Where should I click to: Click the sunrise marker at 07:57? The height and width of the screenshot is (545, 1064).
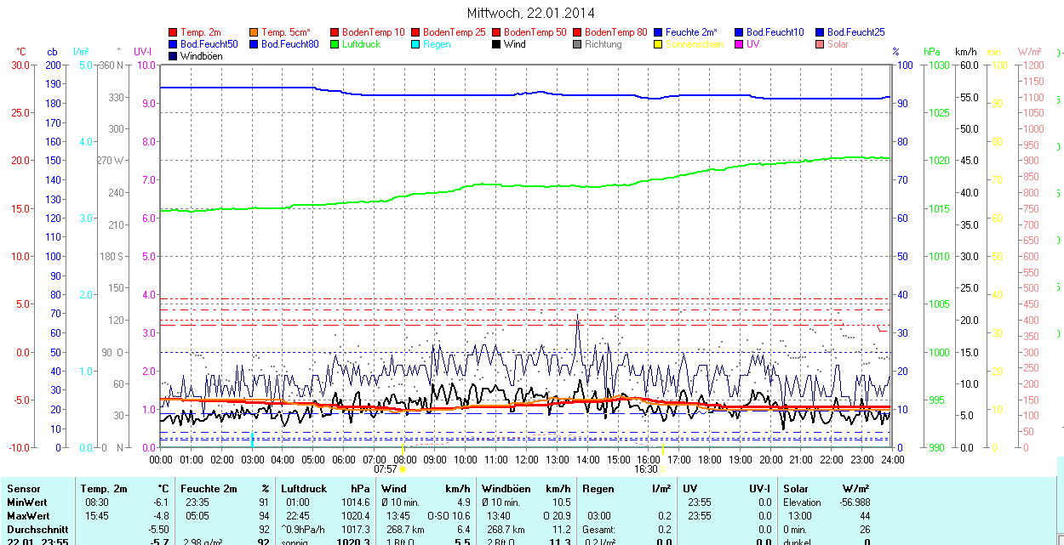pos(403,468)
